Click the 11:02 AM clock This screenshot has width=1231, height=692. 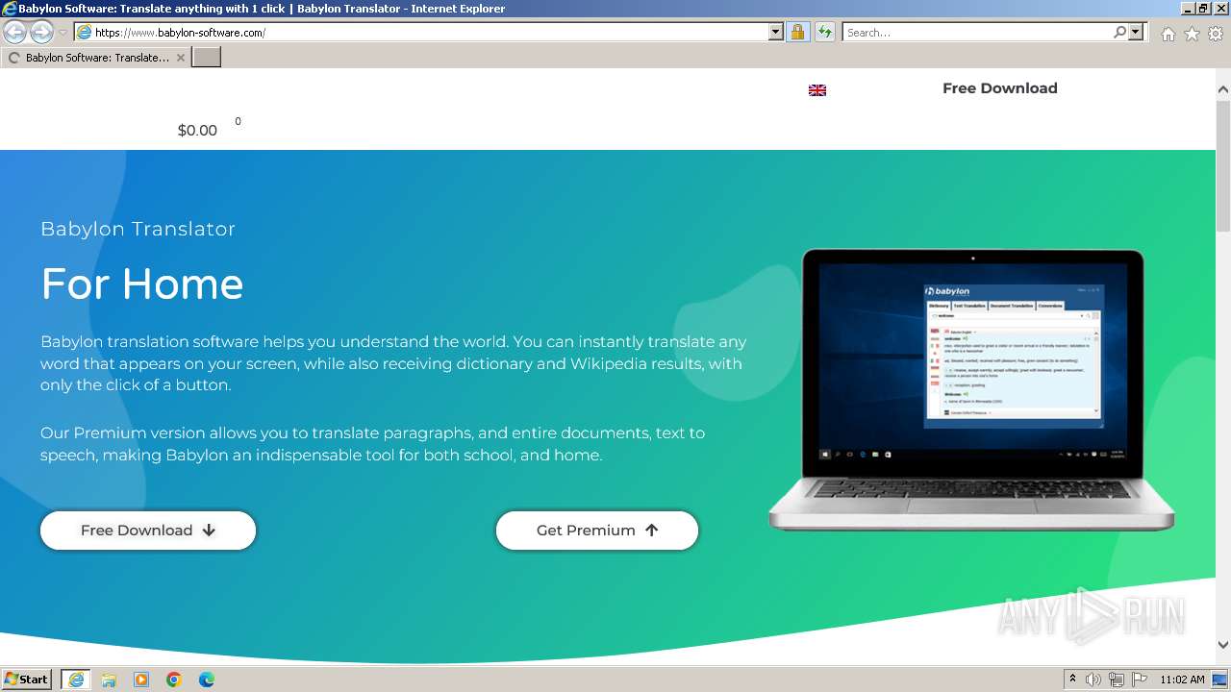pos(1182,680)
